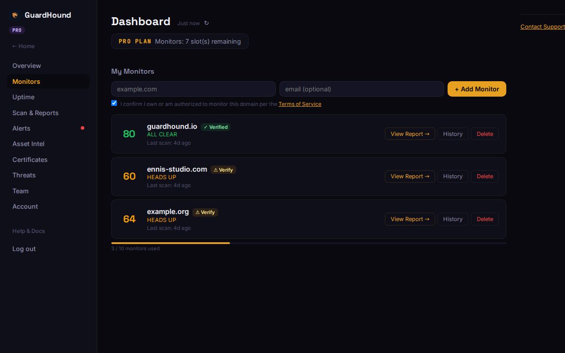Click the score 80 for guardhound.io
This screenshot has width=565, height=353.
click(129, 134)
